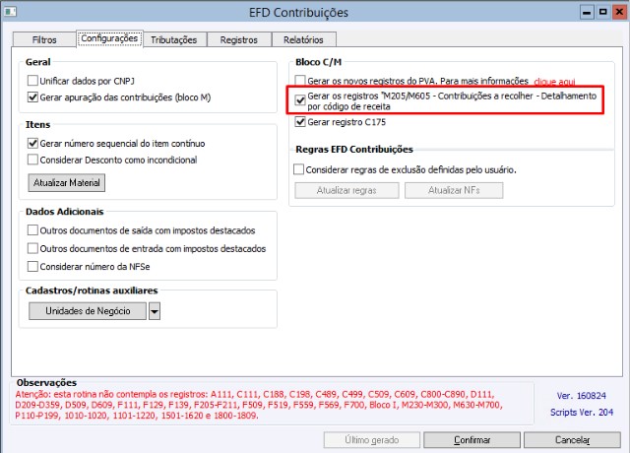Viewport: 630px width, 453px height.
Task: Maximize the EFD Contribuições window
Action: (602, 13)
